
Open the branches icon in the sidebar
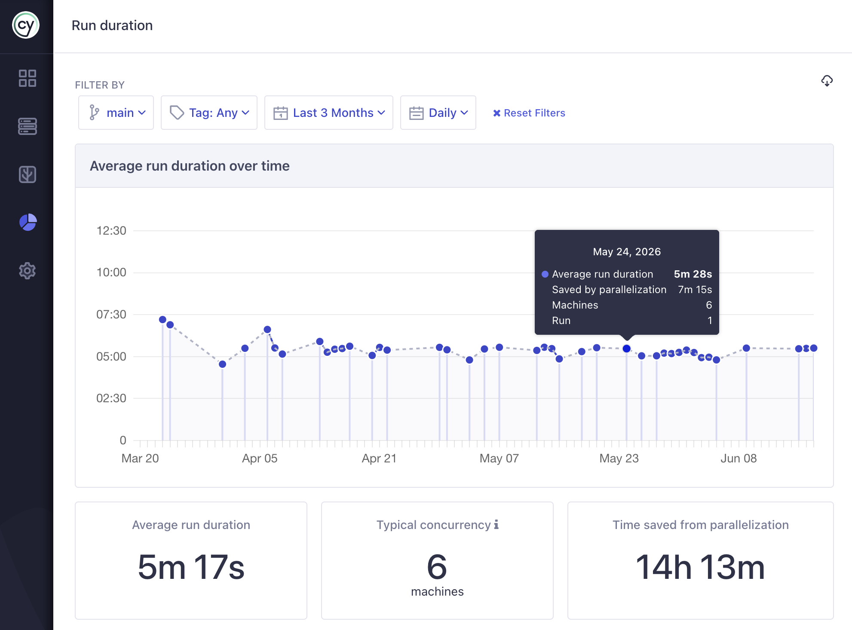click(28, 174)
